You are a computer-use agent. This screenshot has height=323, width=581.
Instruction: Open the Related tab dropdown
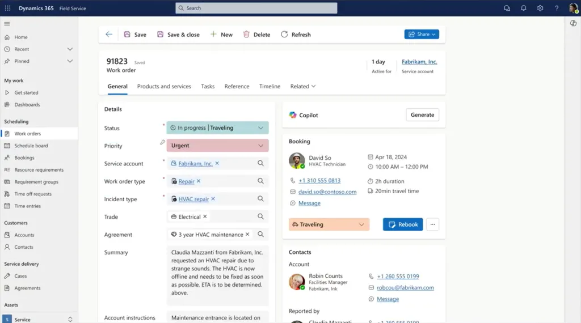(x=303, y=86)
